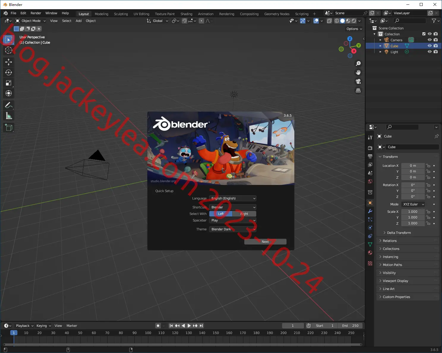Select the Add Cube tool

click(x=9, y=128)
